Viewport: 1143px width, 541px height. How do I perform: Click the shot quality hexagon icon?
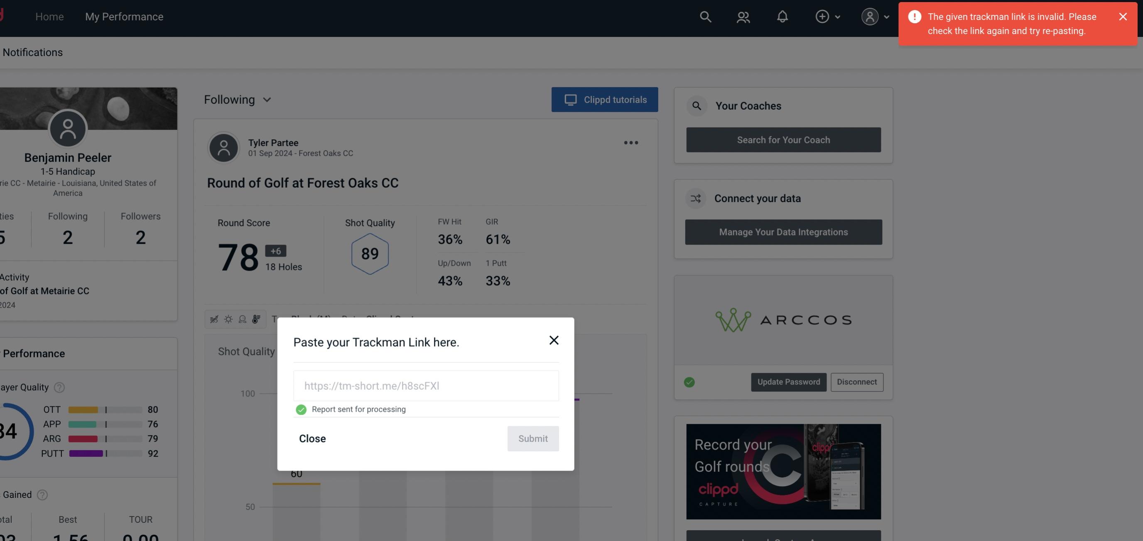point(370,254)
